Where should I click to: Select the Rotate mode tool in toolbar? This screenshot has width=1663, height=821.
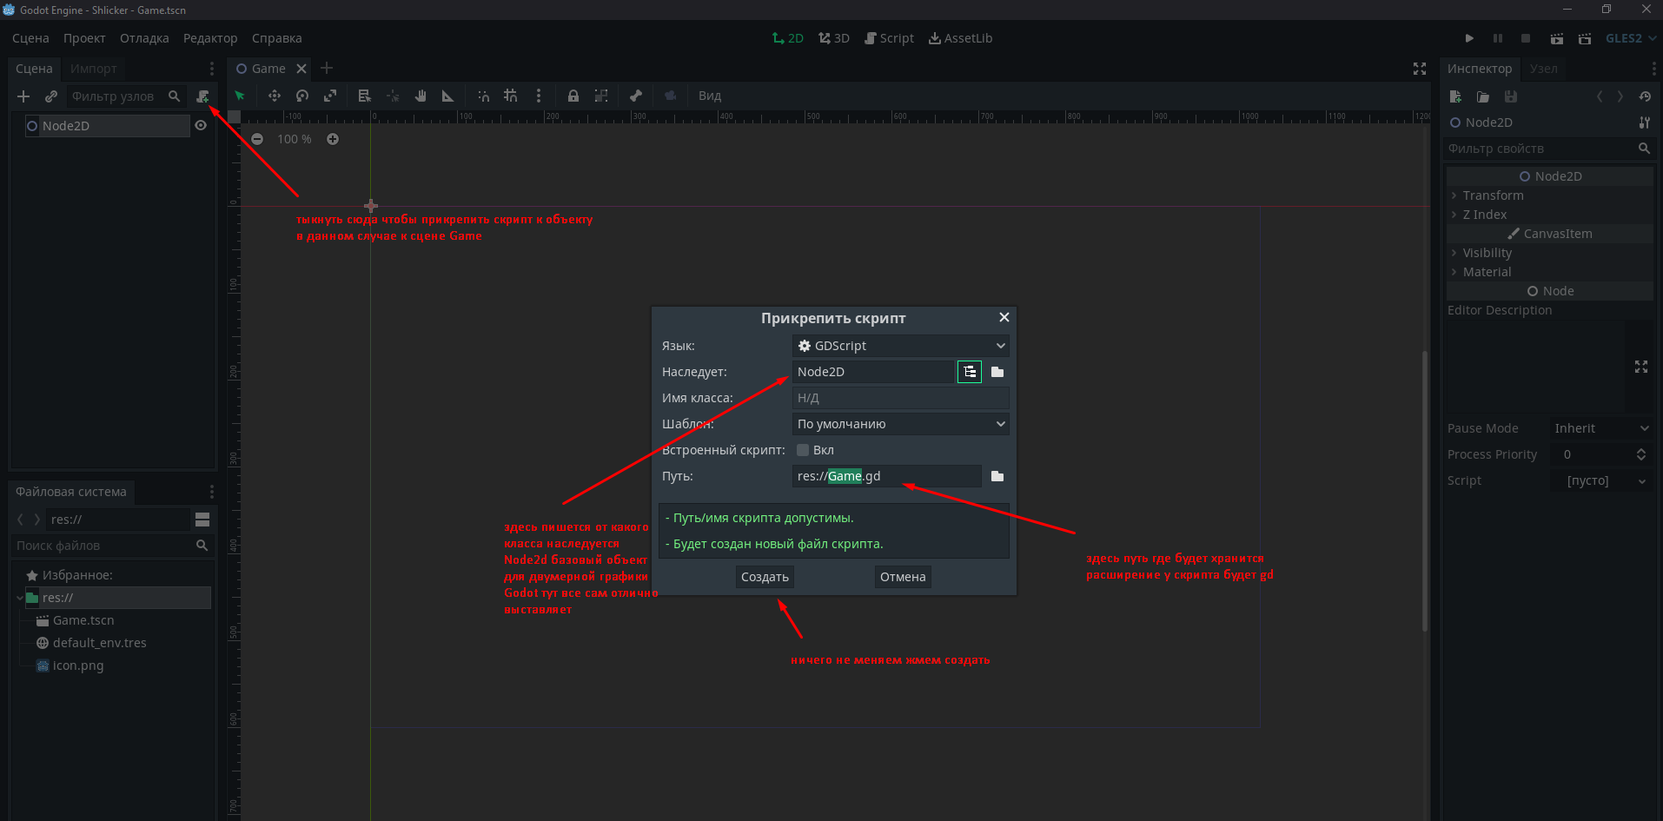click(x=302, y=96)
